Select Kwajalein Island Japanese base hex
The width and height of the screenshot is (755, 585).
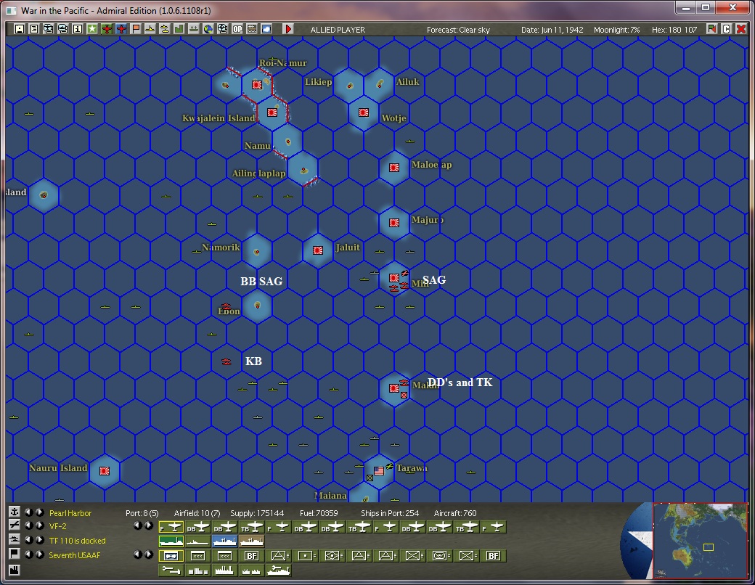click(x=272, y=112)
